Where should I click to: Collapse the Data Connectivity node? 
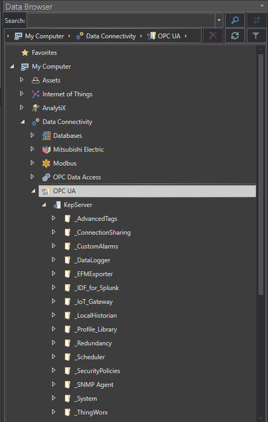tap(22, 122)
